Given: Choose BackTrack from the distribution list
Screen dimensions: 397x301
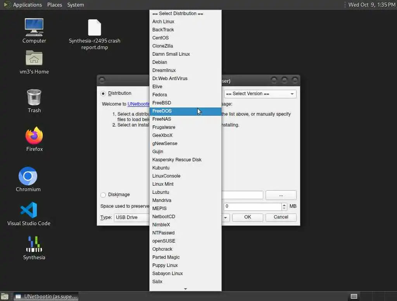Looking at the screenshot, I should pyautogui.click(x=185, y=30).
